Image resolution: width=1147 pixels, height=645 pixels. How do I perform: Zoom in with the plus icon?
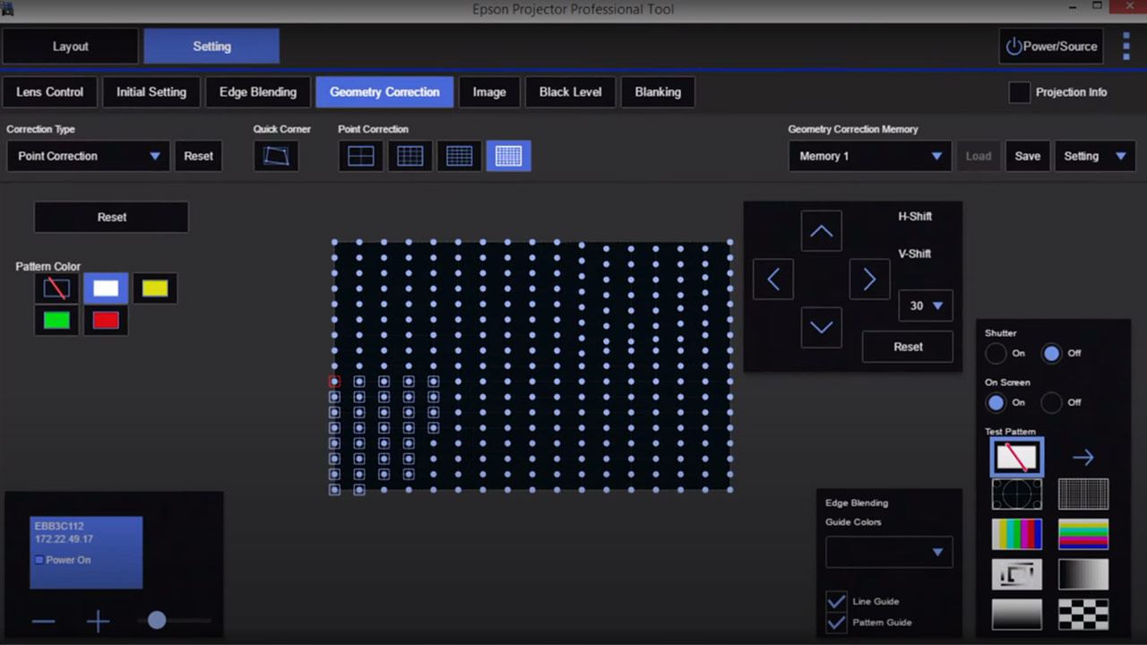98,621
